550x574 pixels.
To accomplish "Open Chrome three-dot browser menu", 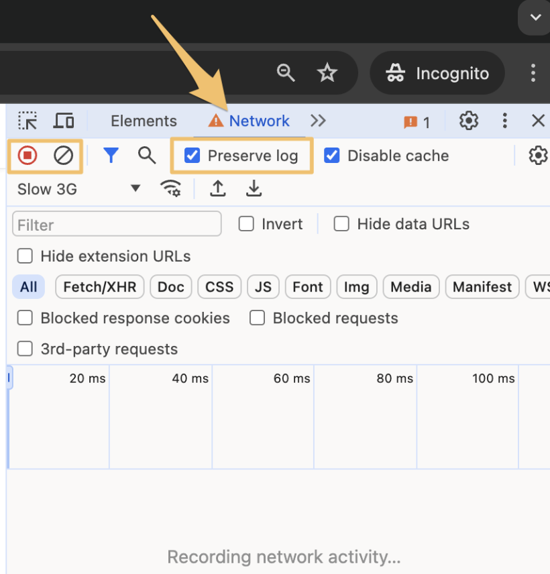I will coord(533,73).
